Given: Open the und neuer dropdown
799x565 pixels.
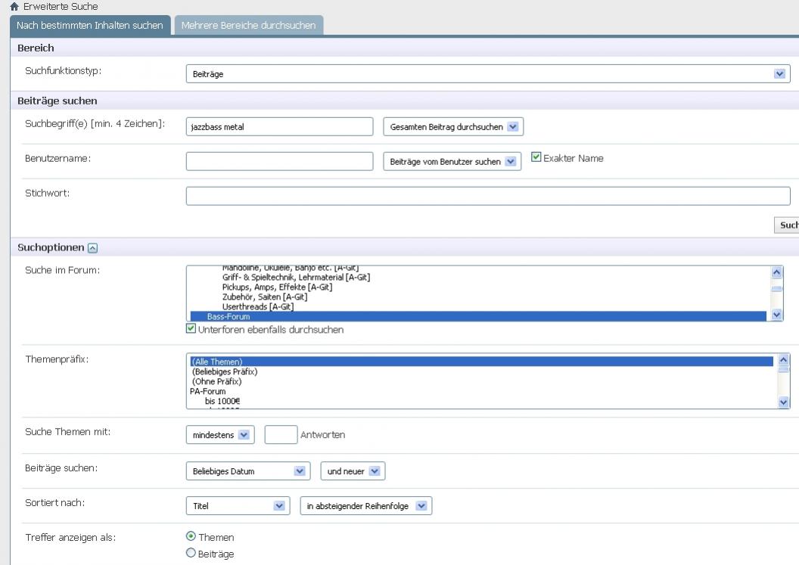Looking at the screenshot, I should coord(353,470).
